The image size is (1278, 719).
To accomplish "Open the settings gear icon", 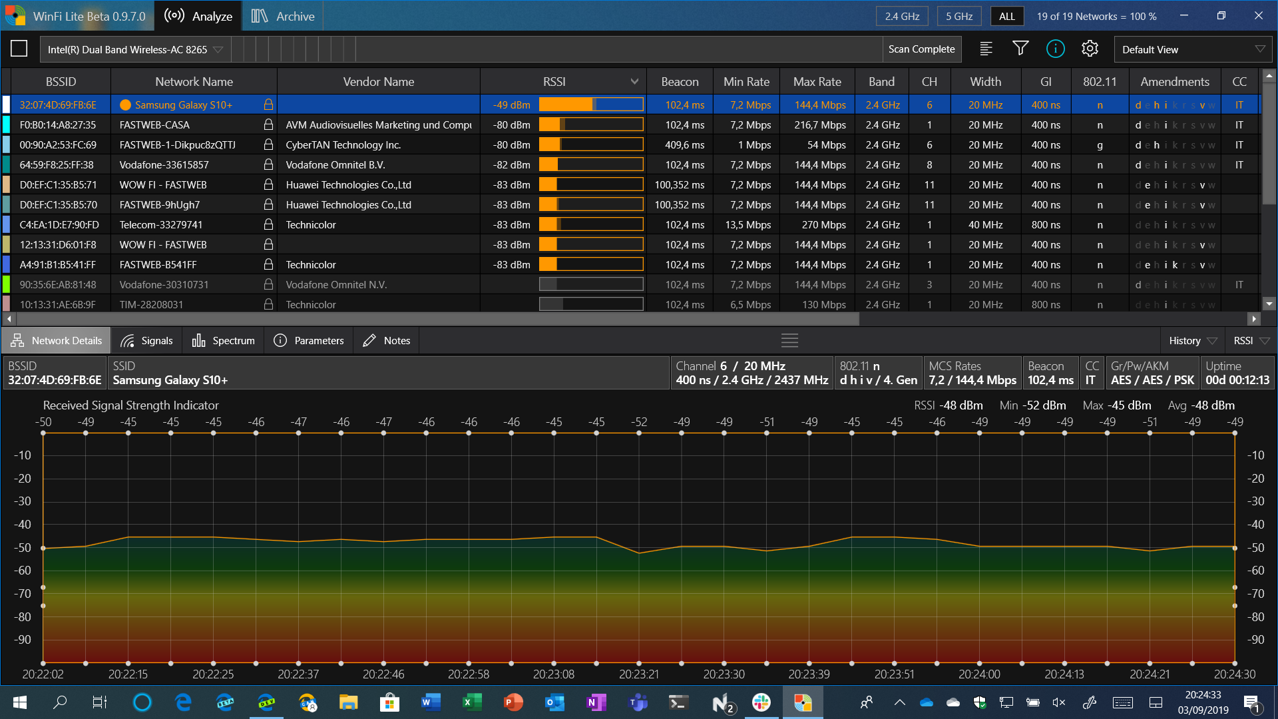I will click(x=1090, y=49).
